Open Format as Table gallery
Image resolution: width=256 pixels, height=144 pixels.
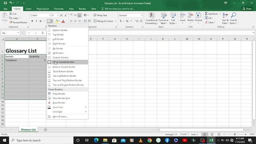click(164, 18)
